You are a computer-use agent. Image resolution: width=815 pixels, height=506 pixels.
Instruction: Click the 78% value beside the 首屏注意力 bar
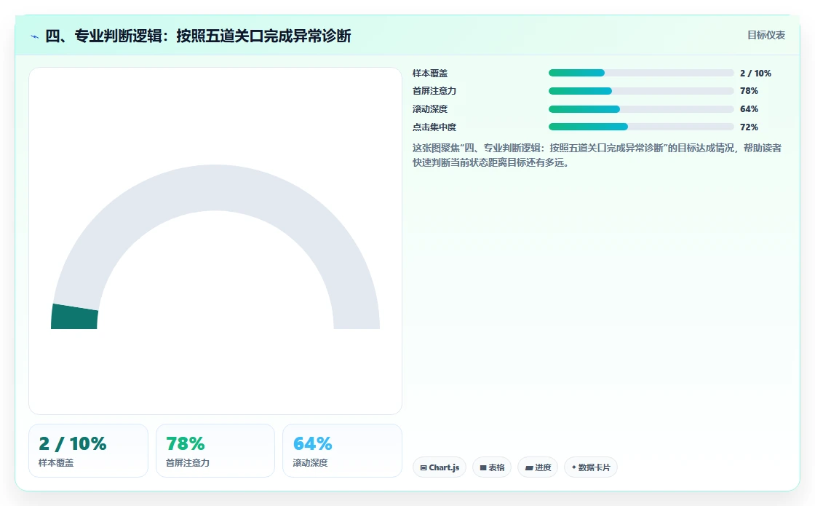[749, 91]
